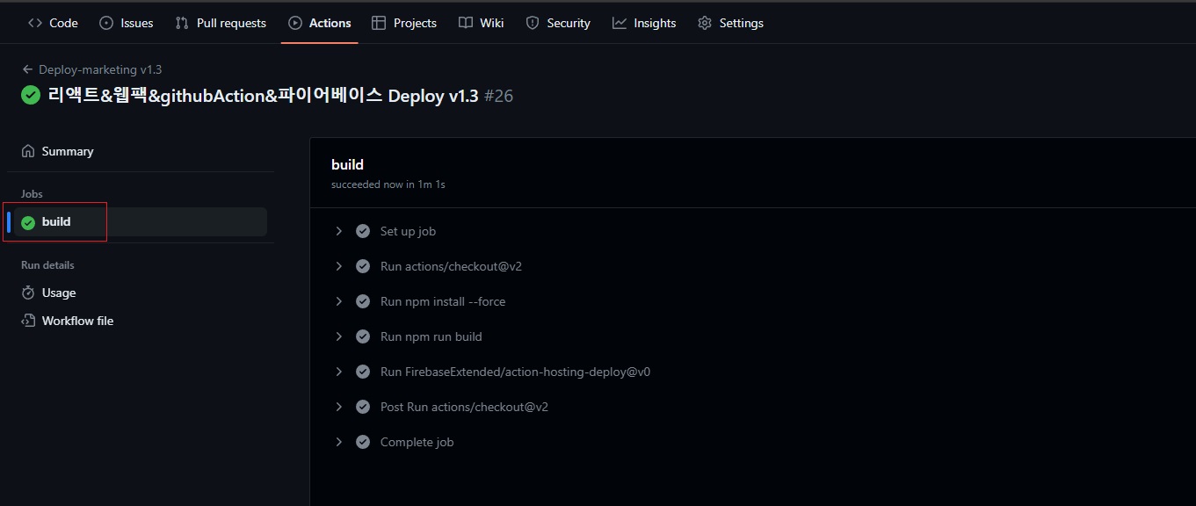Viewport: 1196px width, 506px height.
Task: Click the check icon of npm install step
Action: click(x=363, y=301)
